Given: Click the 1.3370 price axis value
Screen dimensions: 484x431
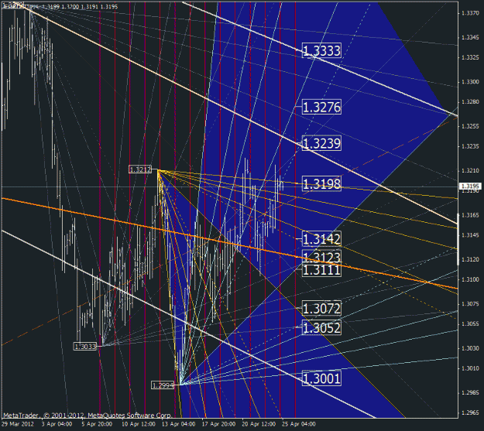Looking at the screenshot, I should (470, 13).
